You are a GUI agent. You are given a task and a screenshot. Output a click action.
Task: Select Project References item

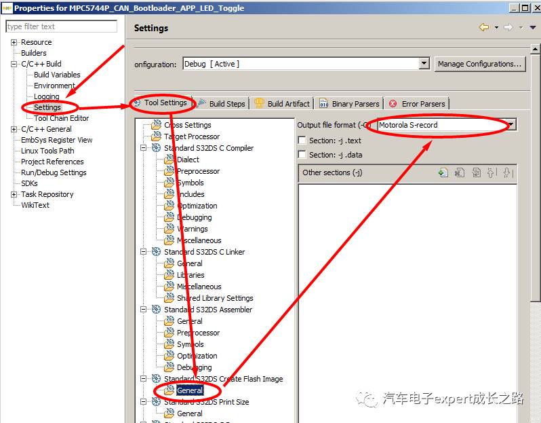point(52,162)
